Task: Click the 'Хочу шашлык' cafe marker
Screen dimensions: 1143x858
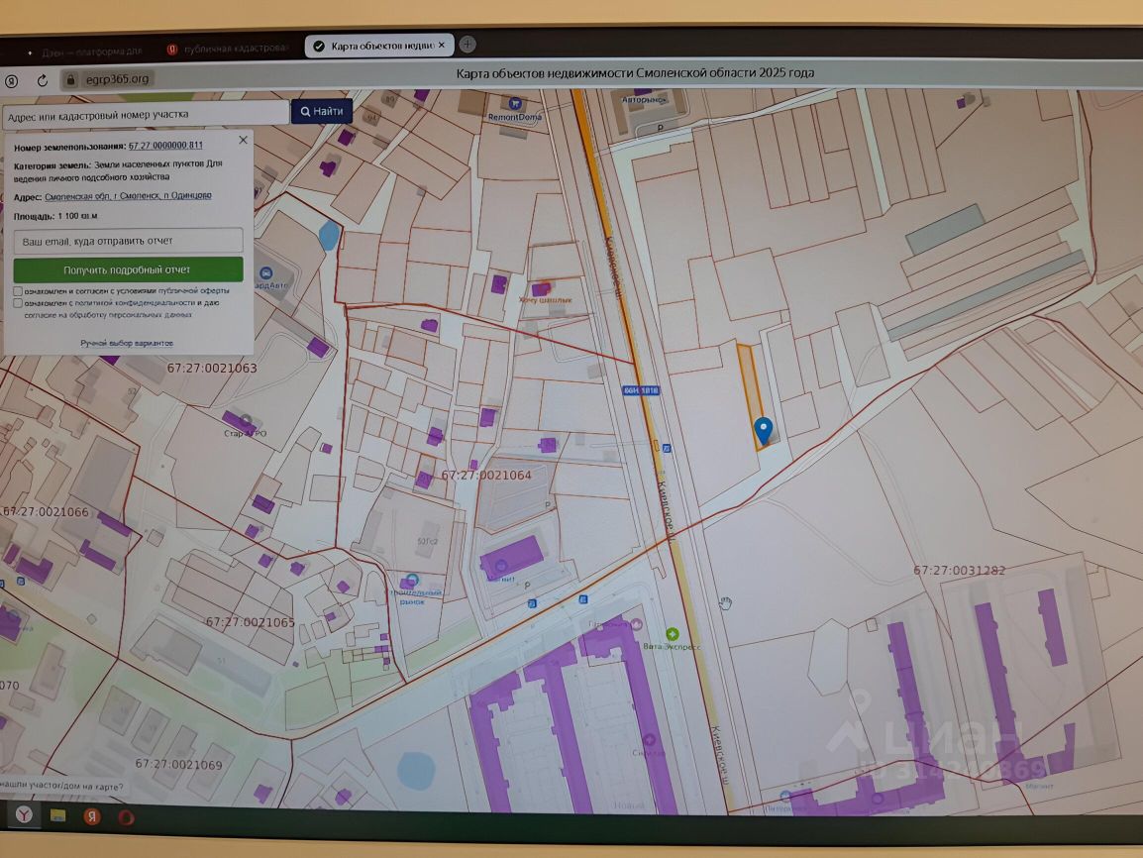Action: pyautogui.click(x=543, y=288)
